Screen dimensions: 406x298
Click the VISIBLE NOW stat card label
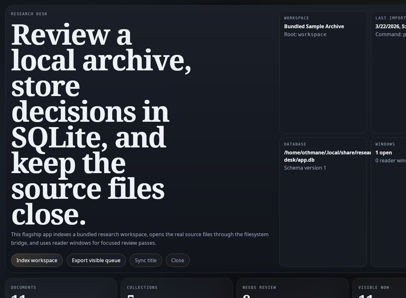374,288
